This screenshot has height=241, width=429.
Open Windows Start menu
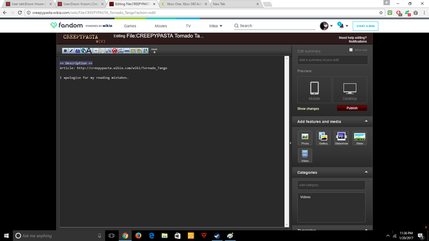pos(6,236)
